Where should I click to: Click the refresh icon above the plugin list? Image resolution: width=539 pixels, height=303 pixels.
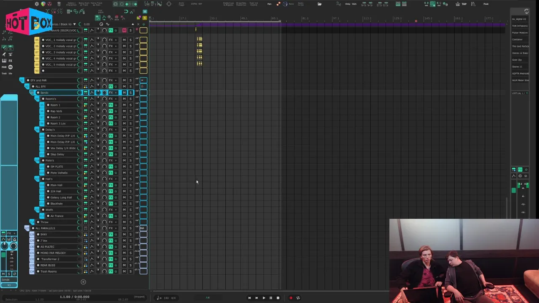pyautogui.click(x=526, y=11)
